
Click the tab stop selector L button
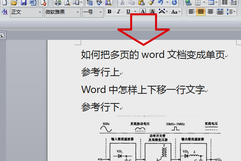pyautogui.click(x=2, y=36)
